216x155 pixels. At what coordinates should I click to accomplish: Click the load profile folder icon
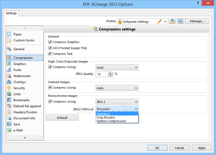pos(172,21)
